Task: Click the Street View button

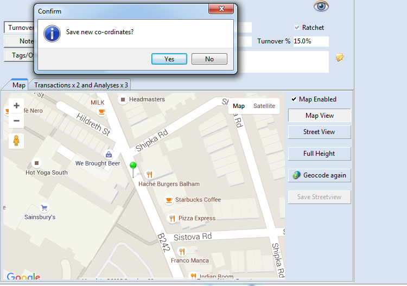Action: pos(320,132)
